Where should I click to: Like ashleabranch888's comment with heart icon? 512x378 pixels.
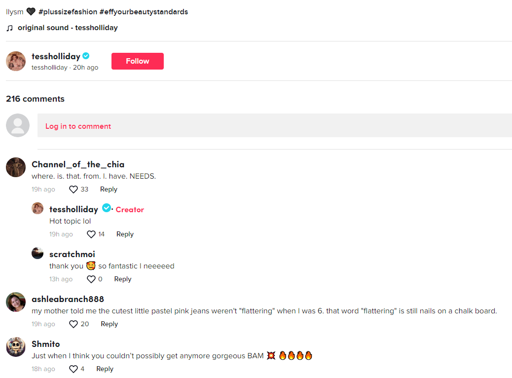73,324
